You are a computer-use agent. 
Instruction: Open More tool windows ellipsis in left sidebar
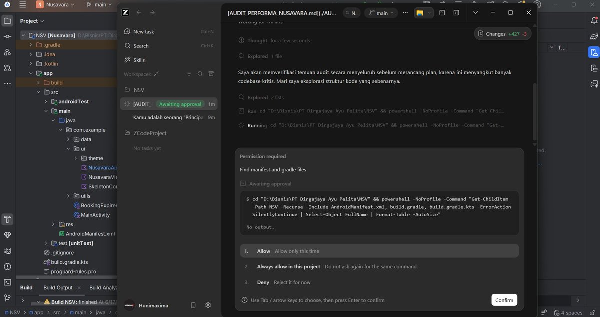pyautogui.click(x=7, y=83)
